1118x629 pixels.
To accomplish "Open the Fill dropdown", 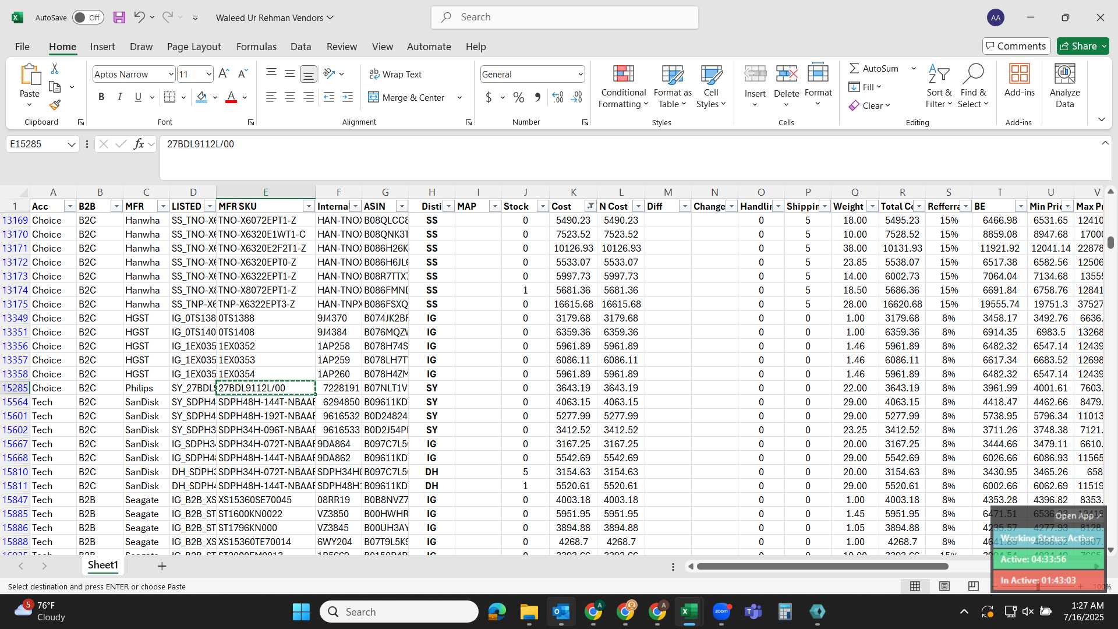I will [865, 87].
